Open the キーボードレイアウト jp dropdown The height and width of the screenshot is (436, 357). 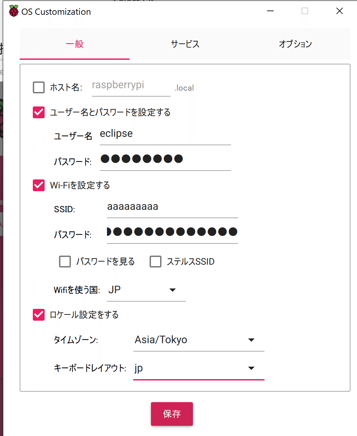pos(199,369)
